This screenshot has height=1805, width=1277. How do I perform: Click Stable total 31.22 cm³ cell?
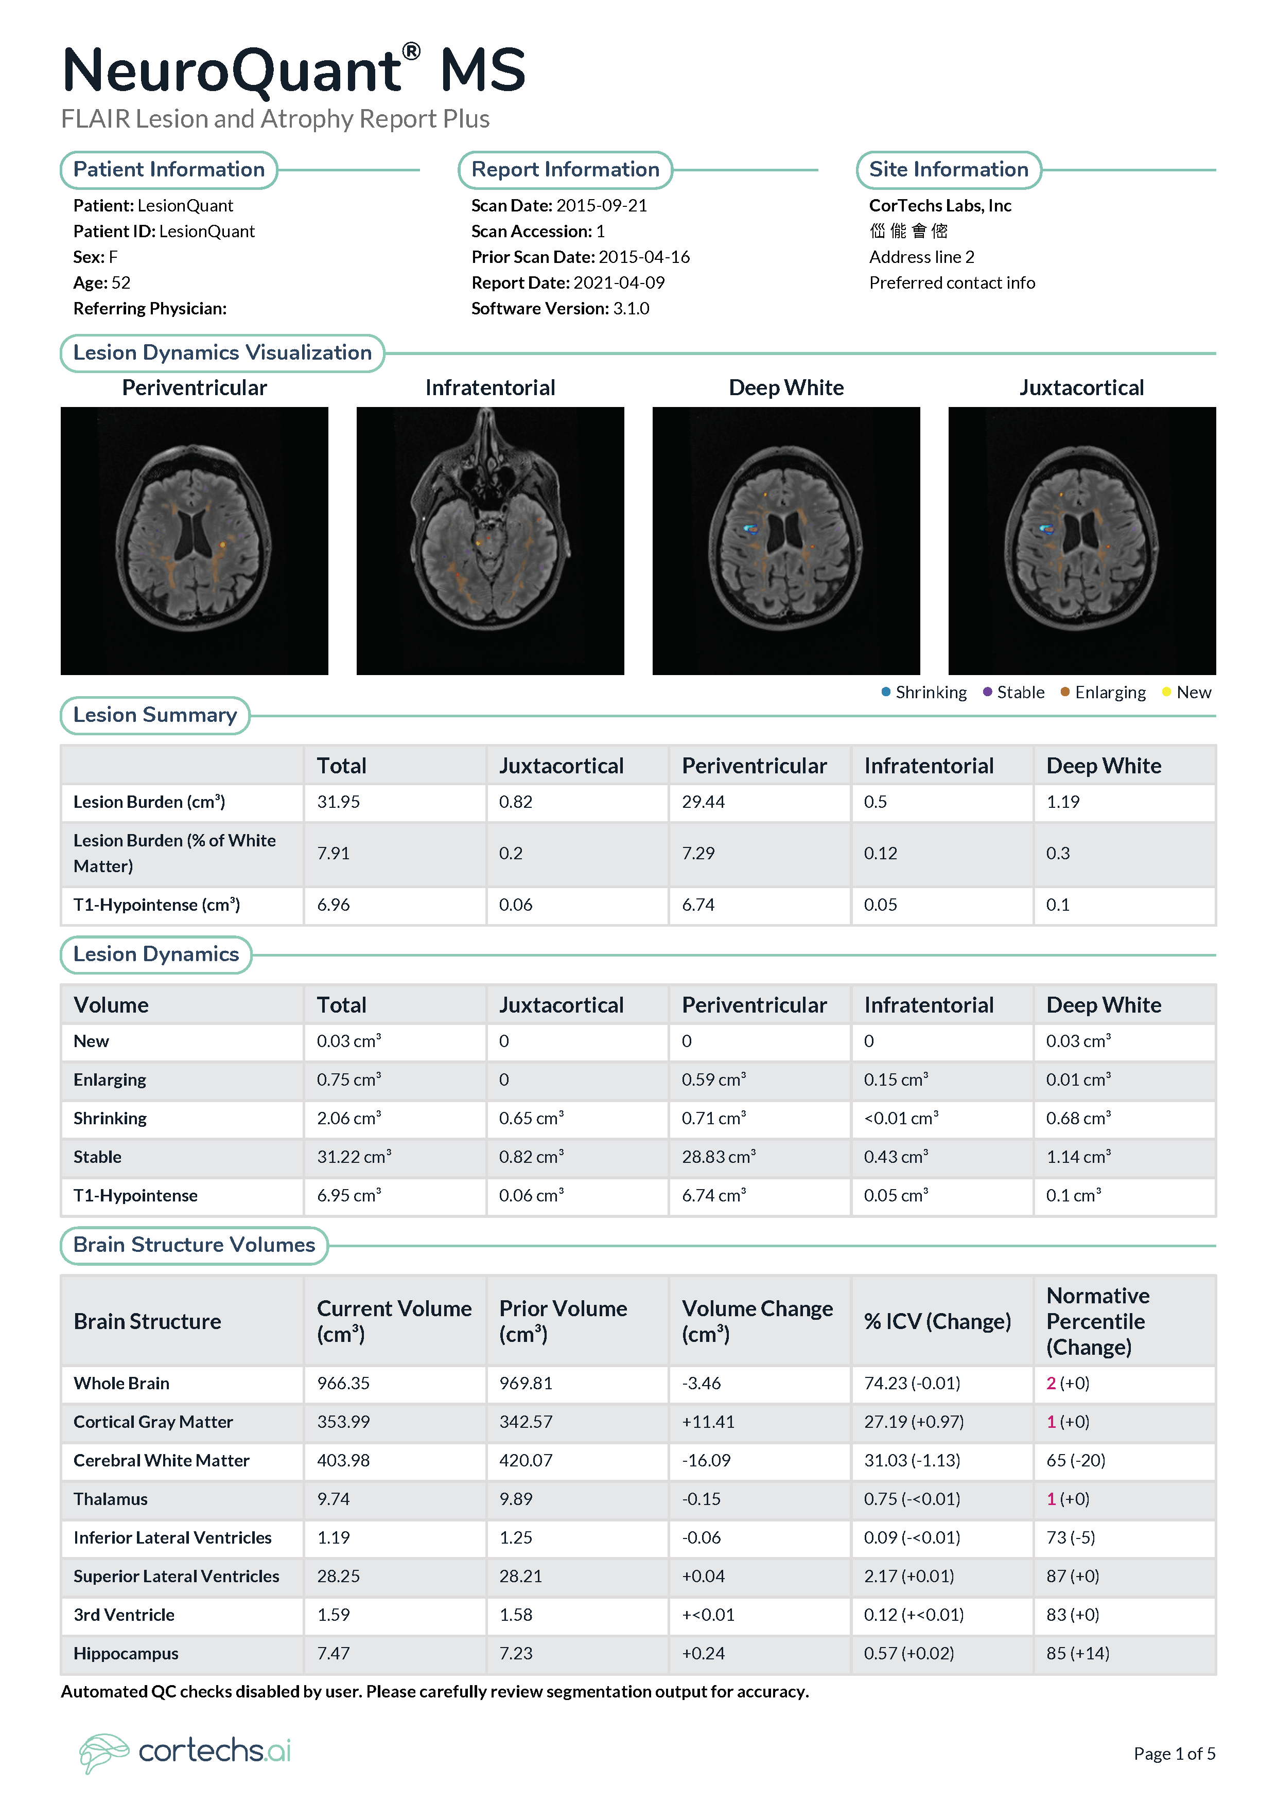pyautogui.click(x=354, y=1157)
